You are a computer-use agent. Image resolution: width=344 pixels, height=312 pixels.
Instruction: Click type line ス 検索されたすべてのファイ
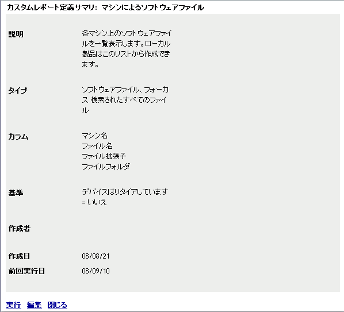pyautogui.click(x=124, y=100)
